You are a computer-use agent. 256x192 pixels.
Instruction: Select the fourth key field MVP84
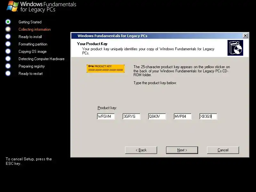click(183, 116)
